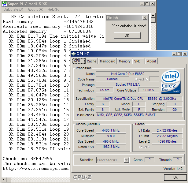The image size is (188, 183).
Task: Click OK button in CPU-Z window
Action: point(175,177)
